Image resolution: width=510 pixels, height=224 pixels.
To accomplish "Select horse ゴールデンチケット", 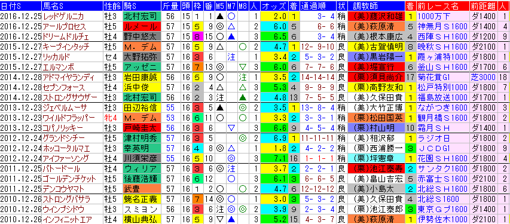I will (x=69, y=179).
